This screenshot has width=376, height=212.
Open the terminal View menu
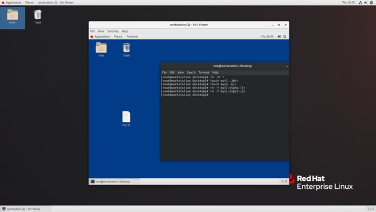(180, 72)
